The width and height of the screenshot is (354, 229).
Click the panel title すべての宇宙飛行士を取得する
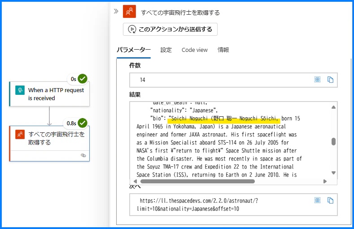(180, 13)
